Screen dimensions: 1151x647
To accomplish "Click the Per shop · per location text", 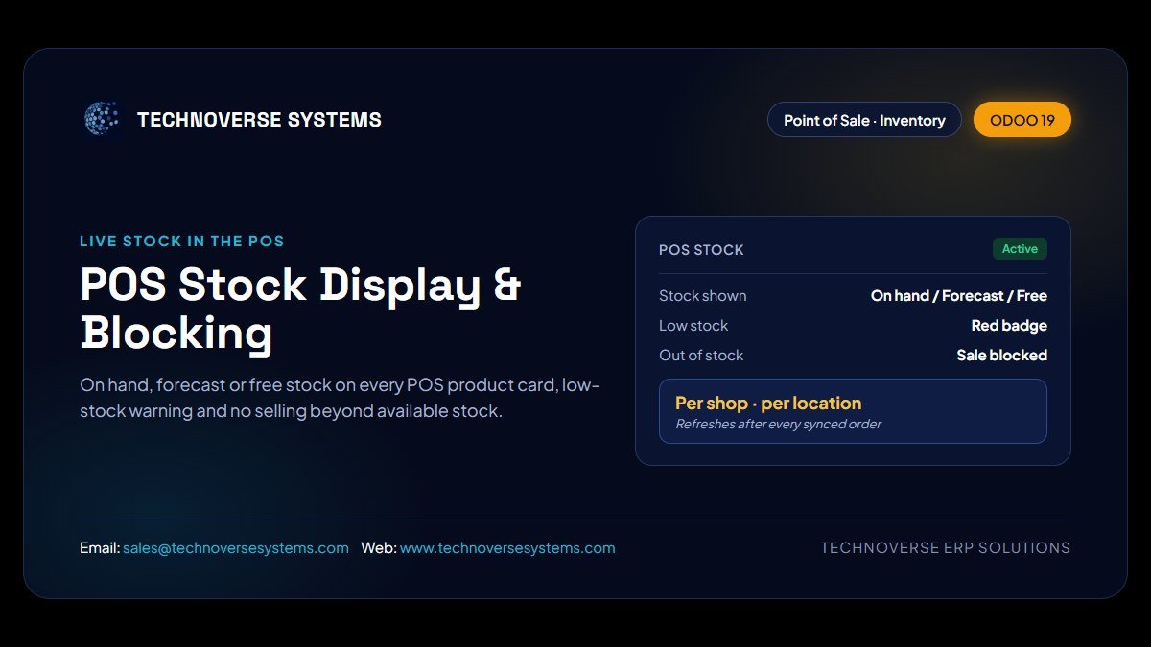I will [x=768, y=403].
